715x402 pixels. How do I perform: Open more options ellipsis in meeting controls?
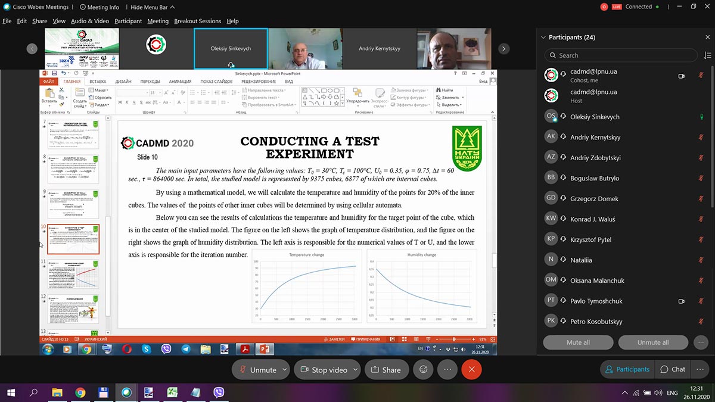pos(447,369)
